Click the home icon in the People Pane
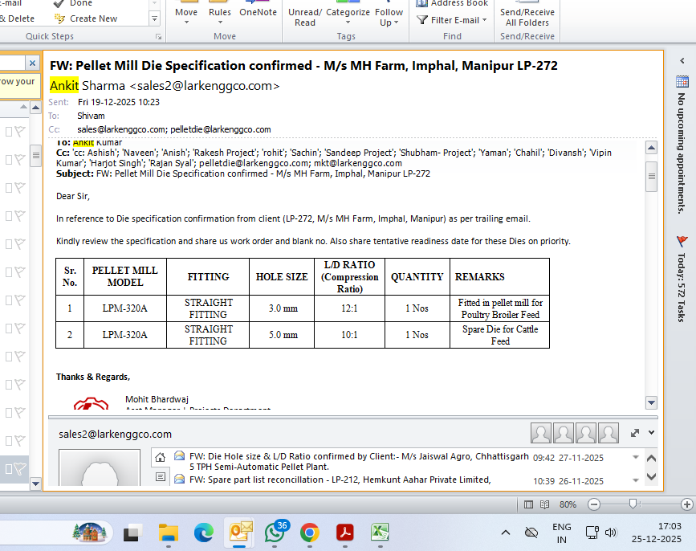 [x=161, y=458]
